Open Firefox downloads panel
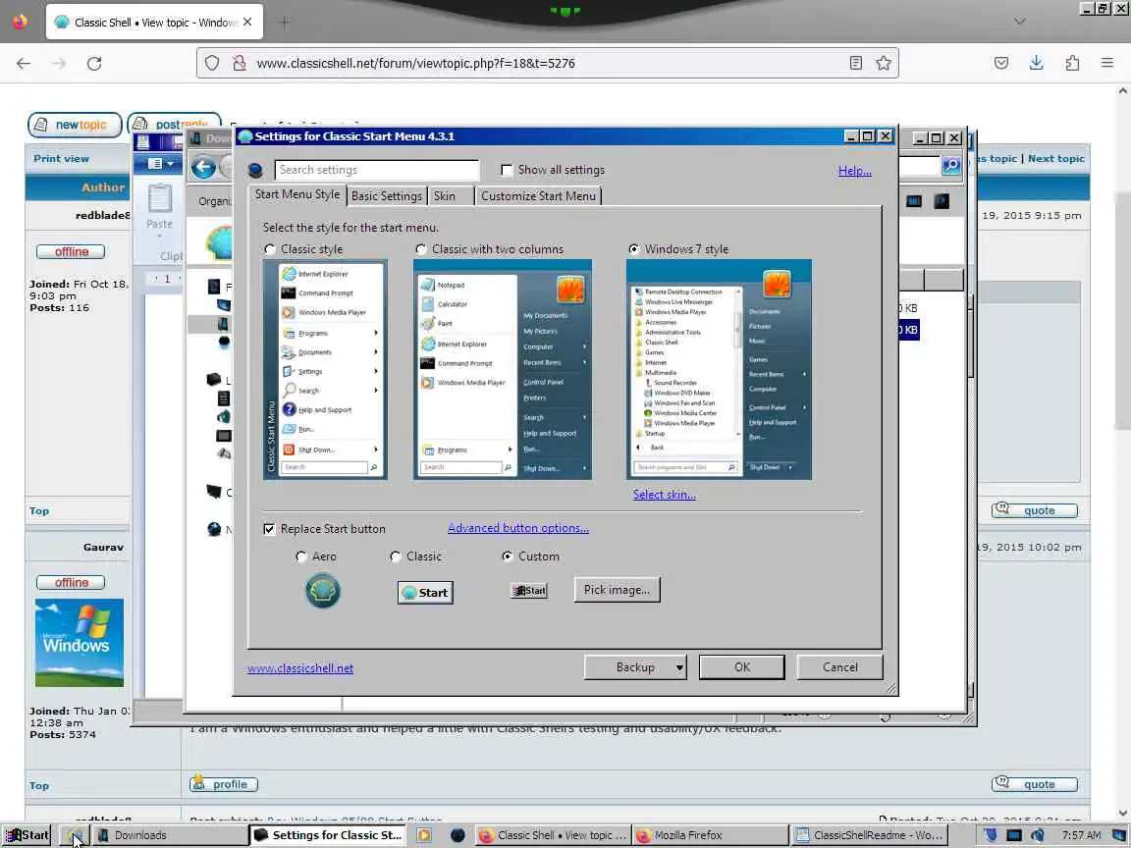This screenshot has width=1131, height=848. pyautogui.click(x=1036, y=63)
